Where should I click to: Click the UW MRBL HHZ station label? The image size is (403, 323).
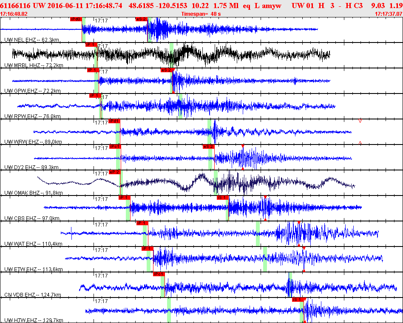(34, 65)
